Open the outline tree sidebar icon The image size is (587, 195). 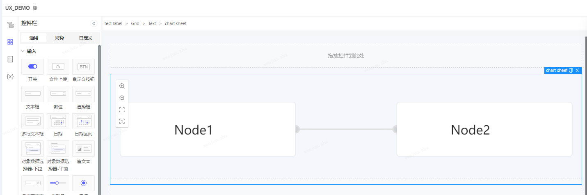[x=10, y=25]
